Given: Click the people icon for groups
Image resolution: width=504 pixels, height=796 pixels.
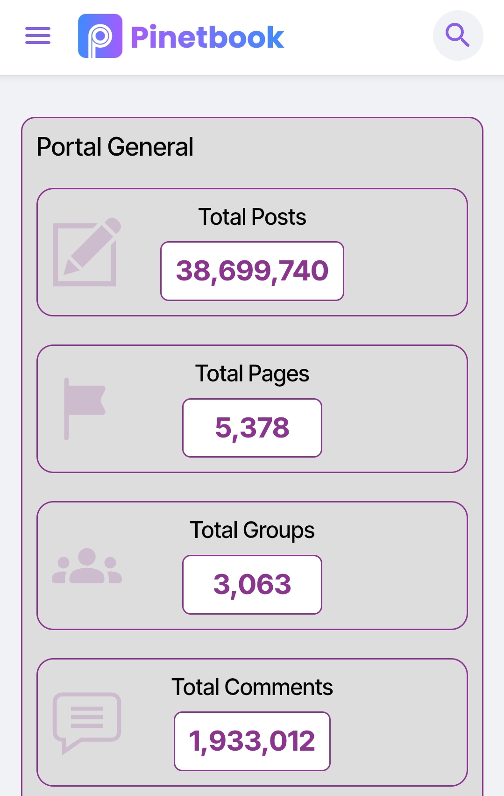Looking at the screenshot, I should tap(87, 566).
